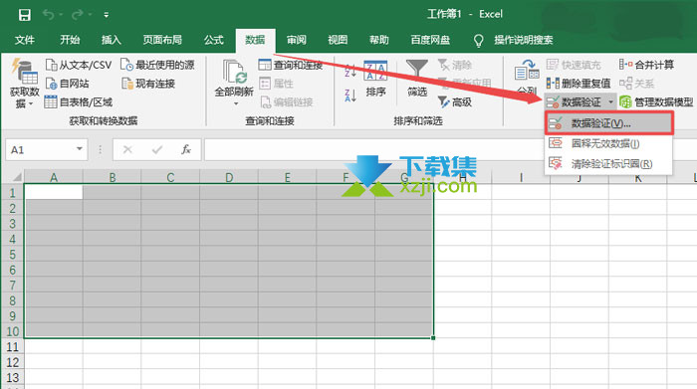Viewport: 697px width, 389px height.
Task: Click 删除重复值 button
Action: click(579, 83)
